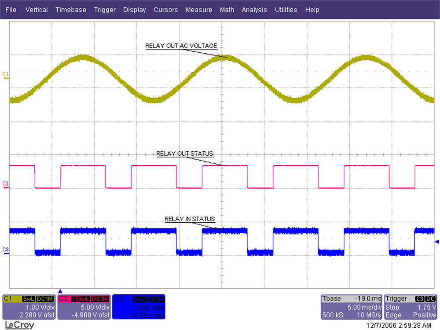440x330 pixels.
Task: Open the Trigger menu
Action: coord(105,10)
